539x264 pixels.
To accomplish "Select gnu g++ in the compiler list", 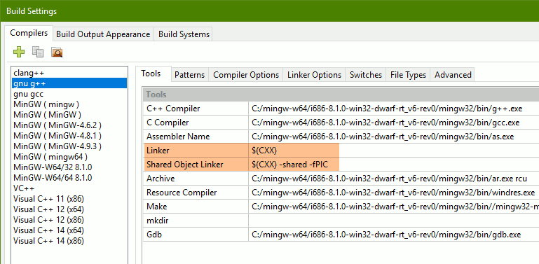I will click(69, 83).
